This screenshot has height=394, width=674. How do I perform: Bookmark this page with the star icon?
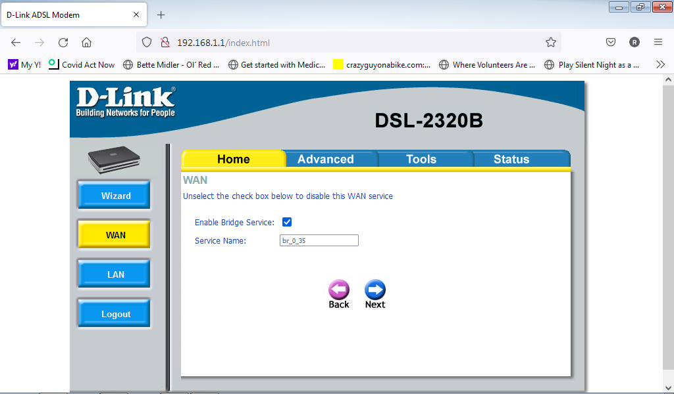tap(551, 43)
